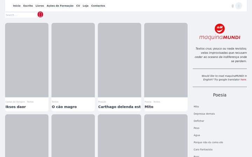Open the Início menu item
The image size is (252, 157).
point(17,6)
